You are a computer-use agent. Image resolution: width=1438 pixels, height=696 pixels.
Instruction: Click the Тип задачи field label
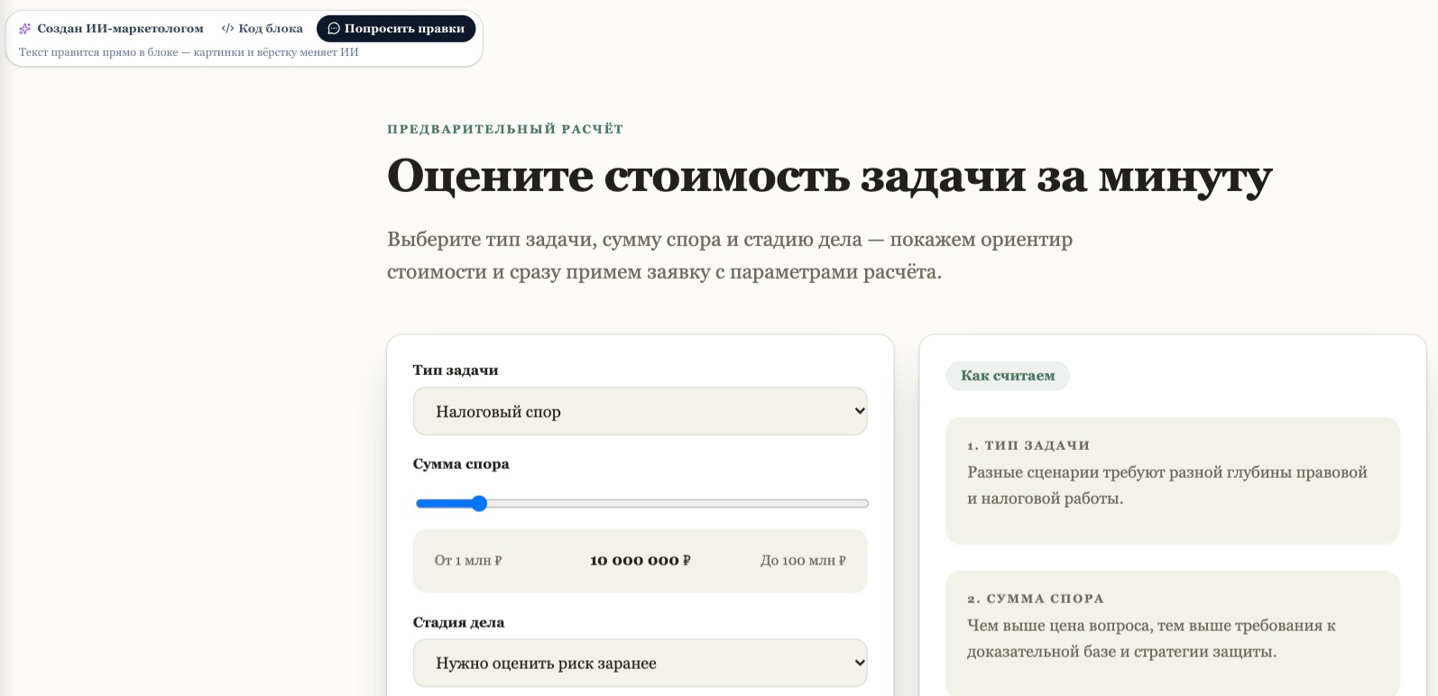point(456,371)
